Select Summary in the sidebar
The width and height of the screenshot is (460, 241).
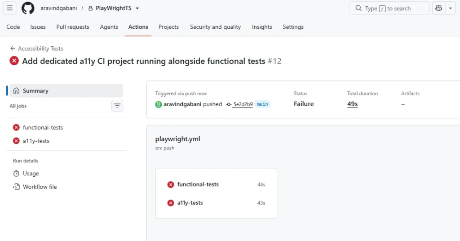[x=66, y=91]
